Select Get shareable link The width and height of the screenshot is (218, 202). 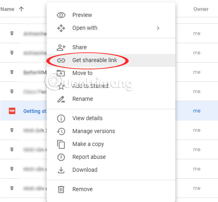[x=111, y=60]
